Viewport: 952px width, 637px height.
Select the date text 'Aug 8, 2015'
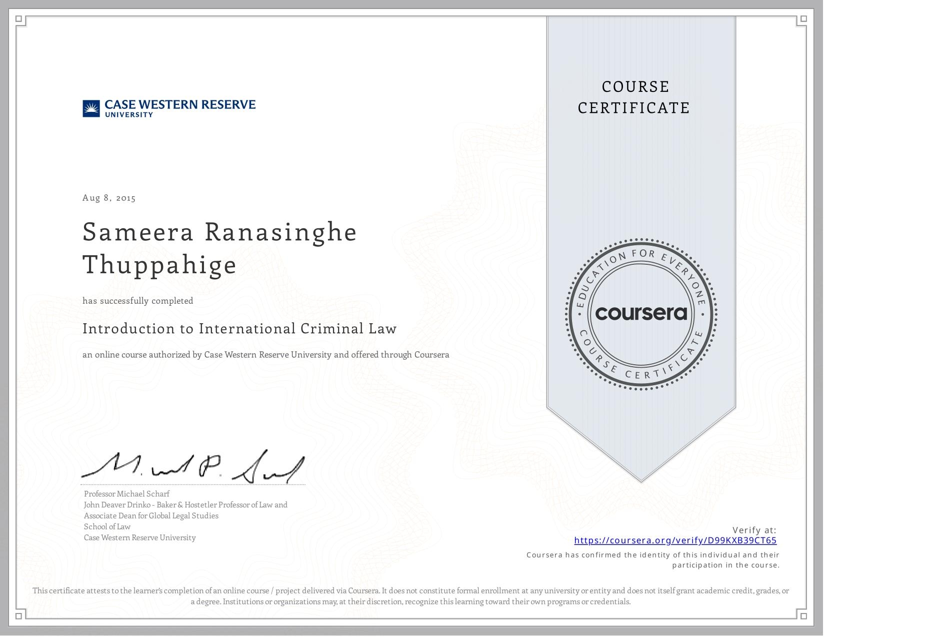[x=109, y=198]
